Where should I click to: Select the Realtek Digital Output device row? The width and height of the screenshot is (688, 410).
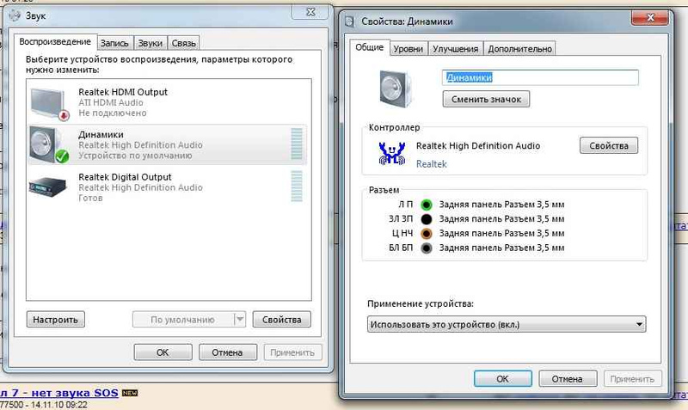point(169,187)
